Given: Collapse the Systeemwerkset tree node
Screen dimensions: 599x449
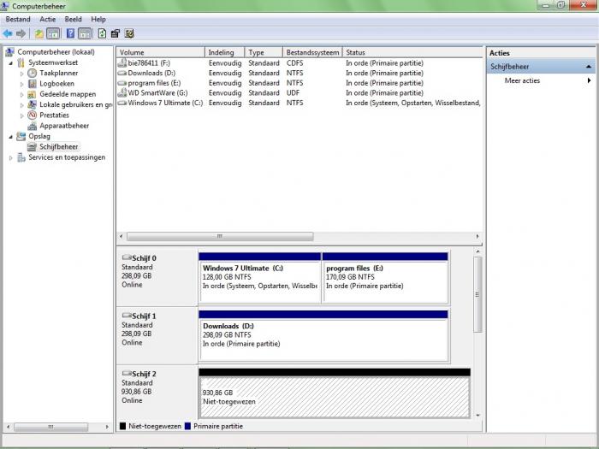Looking at the screenshot, I should coord(11,62).
